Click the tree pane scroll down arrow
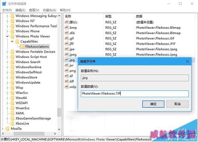 [x=59, y=129]
